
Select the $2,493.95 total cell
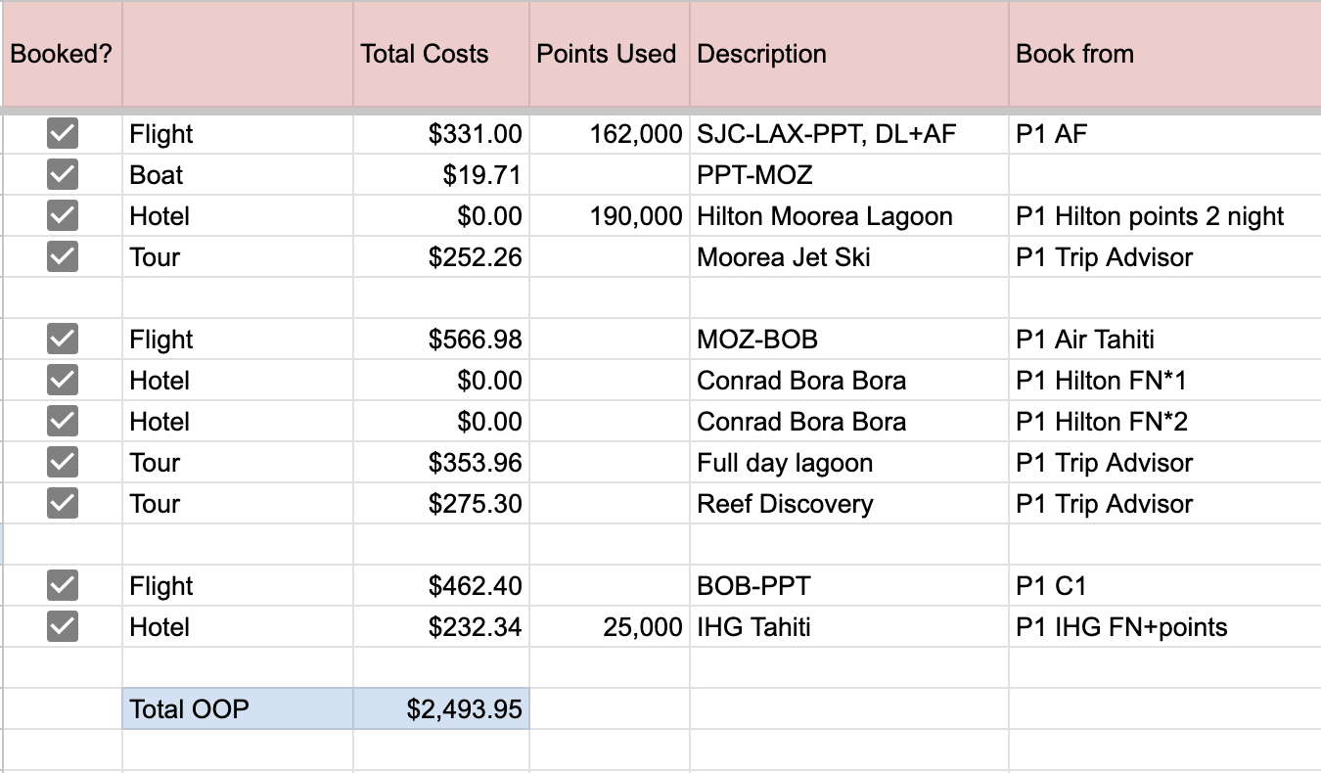(440, 708)
